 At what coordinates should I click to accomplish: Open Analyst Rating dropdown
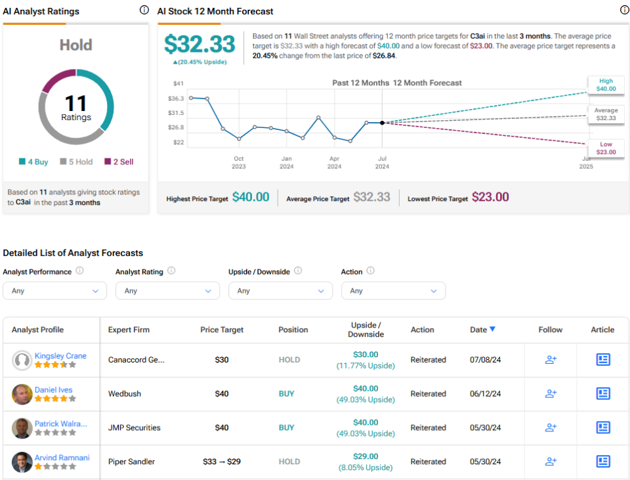pos(167,291)
